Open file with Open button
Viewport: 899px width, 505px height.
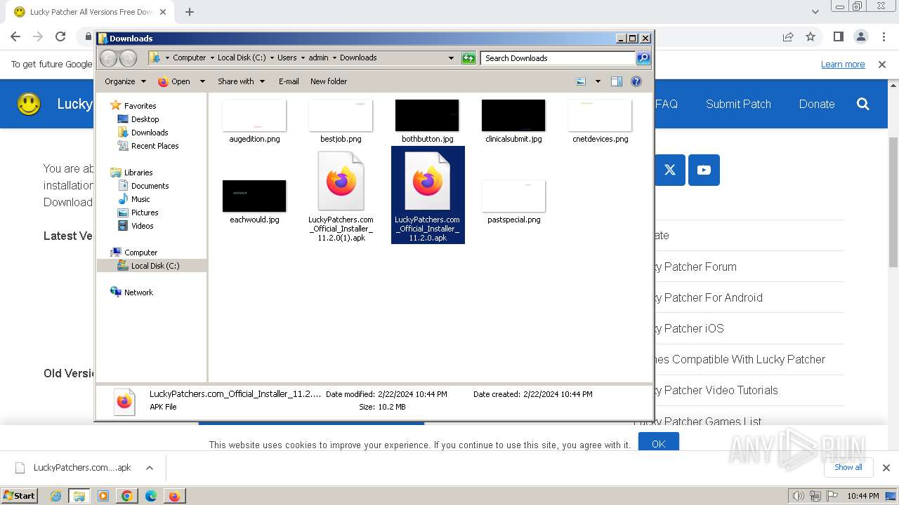[x=174, y=81]
